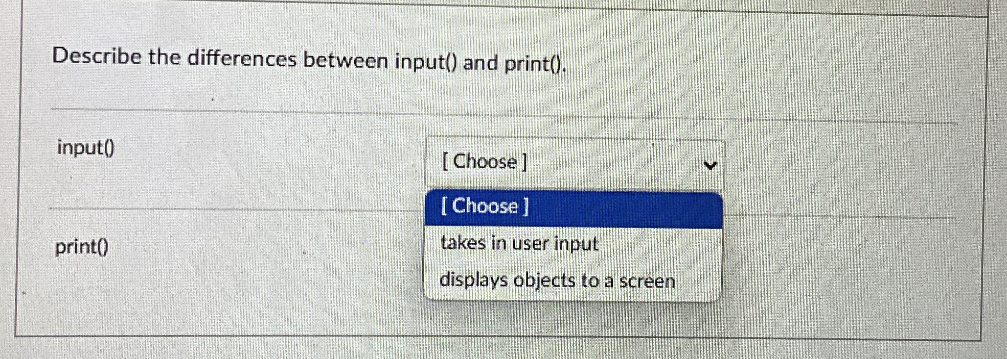
Task: Click the dropdown chevron arrow
Action: click(712, 163)
